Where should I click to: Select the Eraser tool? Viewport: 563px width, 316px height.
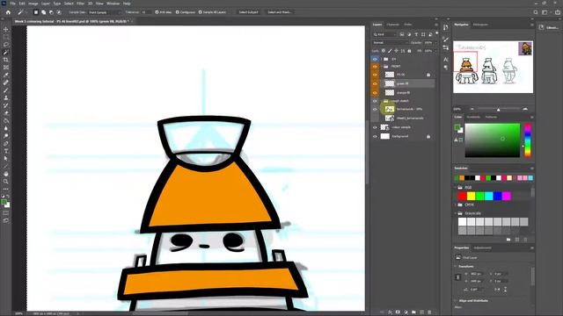point(6,113)
